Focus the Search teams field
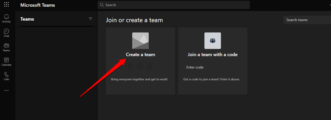The image size is (331, 120). (x=307, y=20)
